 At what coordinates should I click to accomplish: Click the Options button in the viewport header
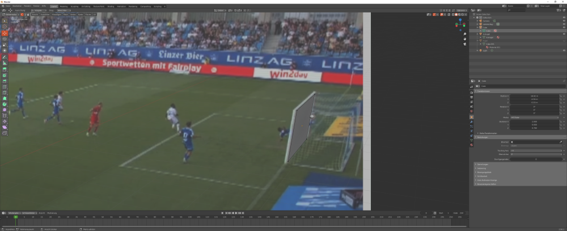coord(462,10)
